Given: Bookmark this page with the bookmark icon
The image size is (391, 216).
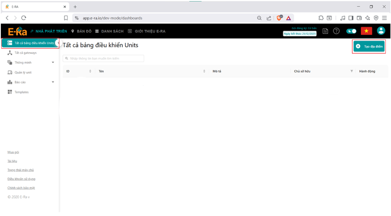Looking at the screenshot, I should coord(66,18).
